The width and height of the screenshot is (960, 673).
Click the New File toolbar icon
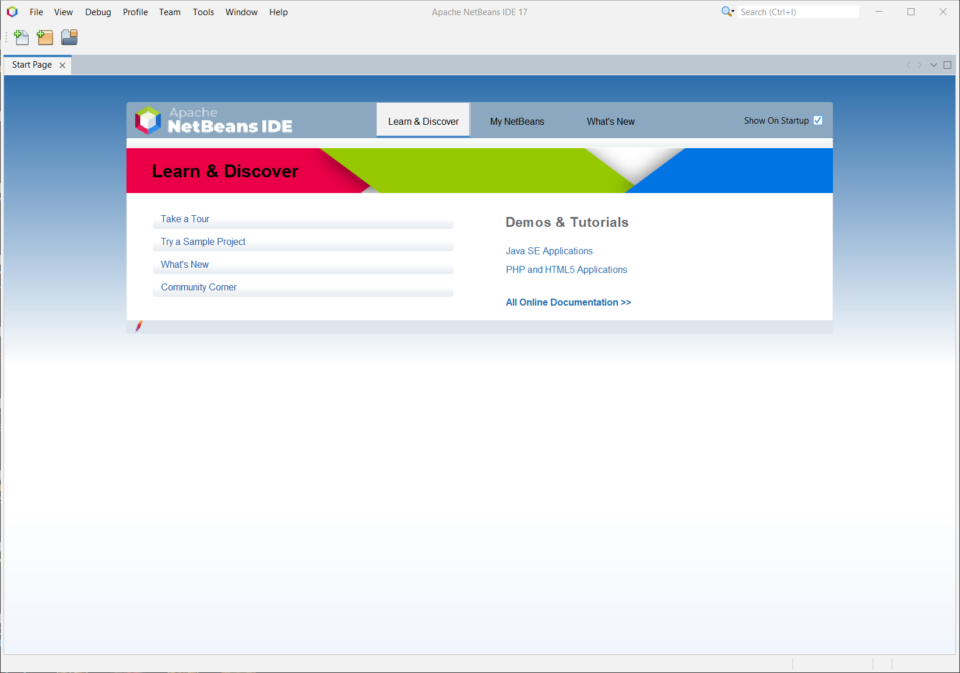(22, 37)
